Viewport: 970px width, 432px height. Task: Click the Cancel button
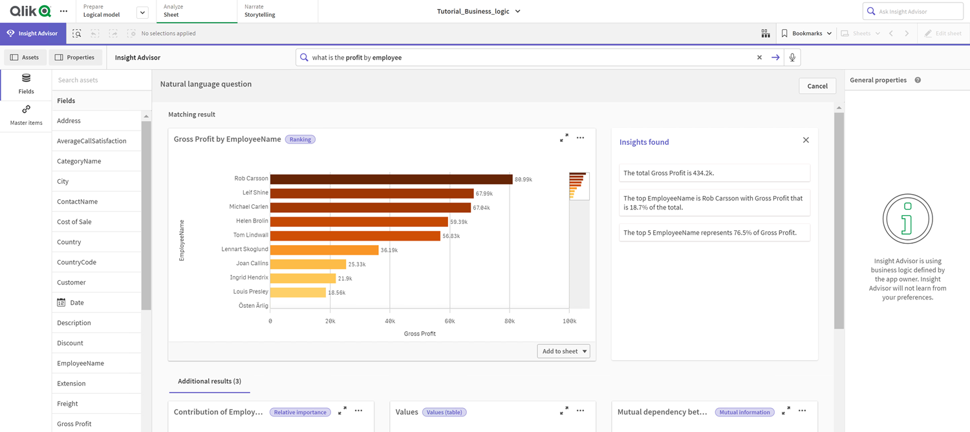pyautogui.click(x=817, y=85)
